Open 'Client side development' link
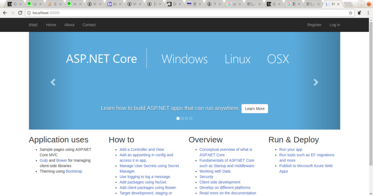 click(220, 182)
